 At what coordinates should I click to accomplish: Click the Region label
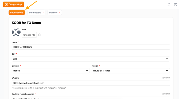95,66
